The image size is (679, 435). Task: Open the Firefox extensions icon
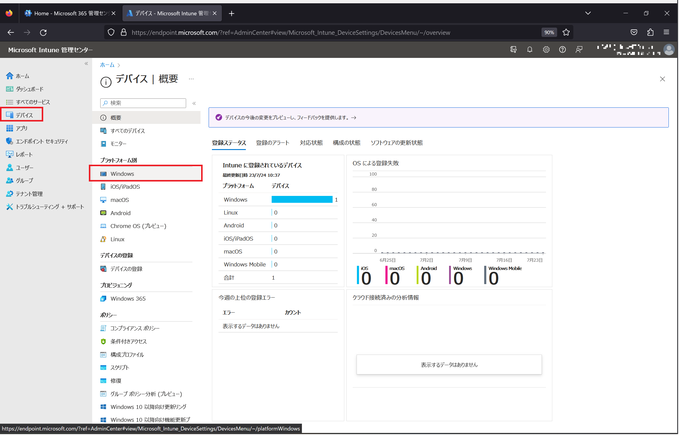coord(651,32)
